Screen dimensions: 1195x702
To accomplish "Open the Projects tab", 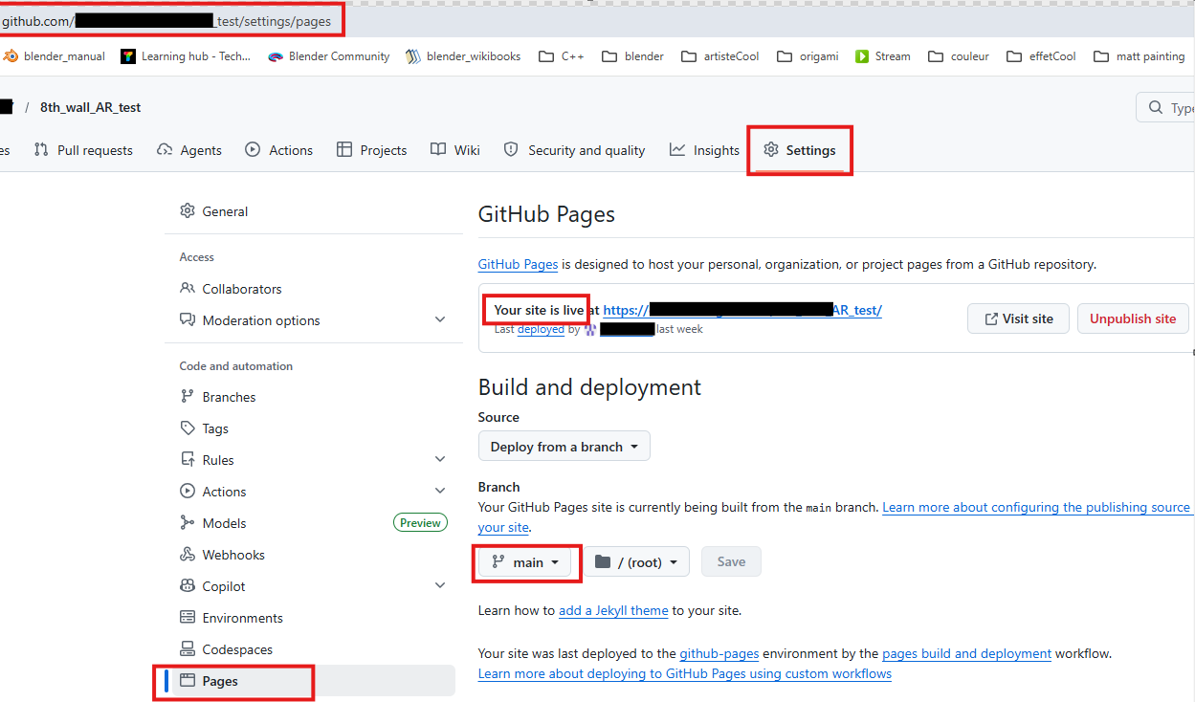I will click(x=372, y=150).
